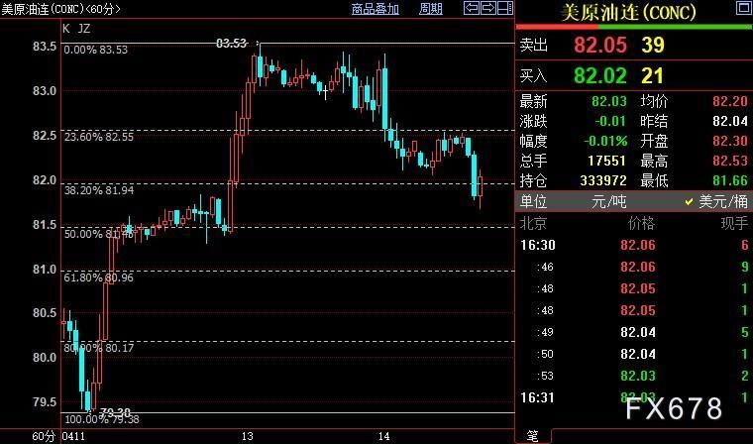Viewport: 753px width, 444px height.
Task: Switch to the 笔 tab at bottom
Action: pyautogui.click(x=533, y=436)
